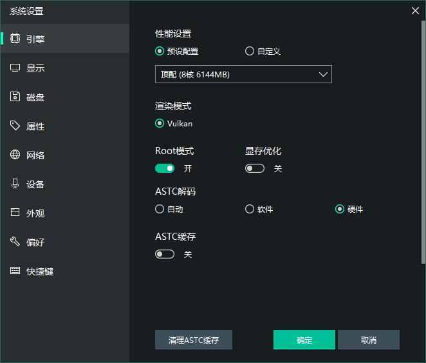Open the 顶配 preset configuration dropdown

tap(243, 75)
